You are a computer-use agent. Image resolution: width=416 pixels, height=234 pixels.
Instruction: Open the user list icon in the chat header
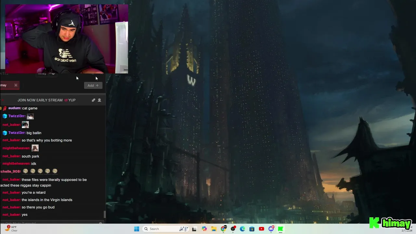pos(99,100)
